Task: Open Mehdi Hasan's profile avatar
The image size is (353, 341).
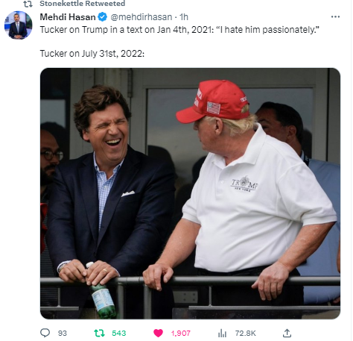Action: 18,25
